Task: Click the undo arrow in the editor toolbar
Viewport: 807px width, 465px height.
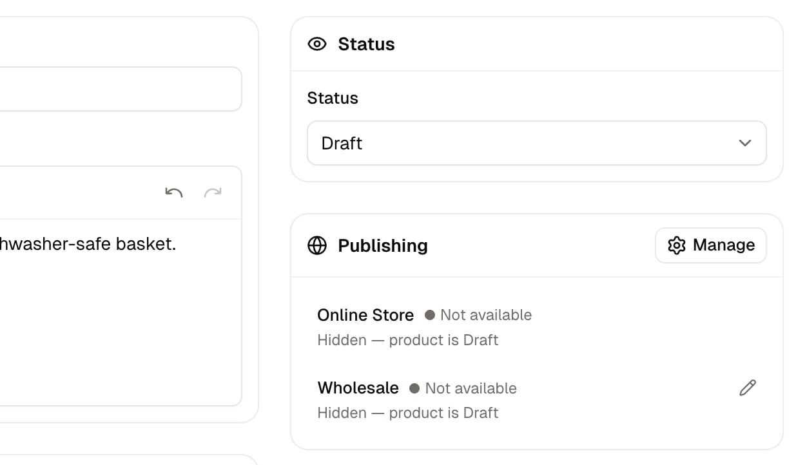Action: coord(174,193)
